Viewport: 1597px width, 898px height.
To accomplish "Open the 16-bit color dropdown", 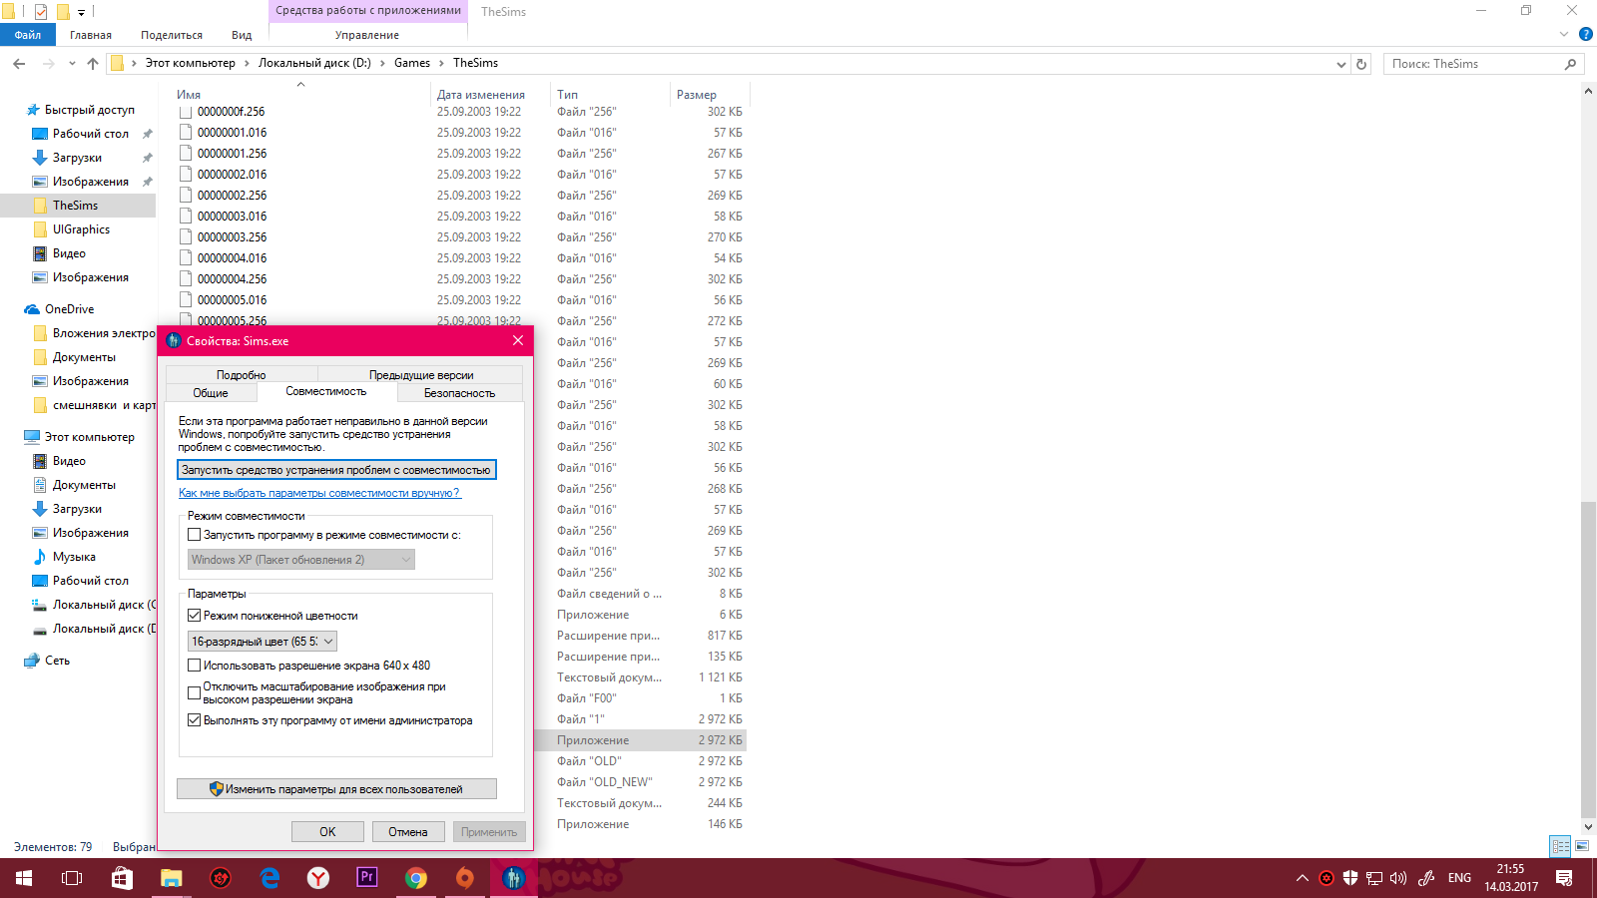I will coord(263,642).
